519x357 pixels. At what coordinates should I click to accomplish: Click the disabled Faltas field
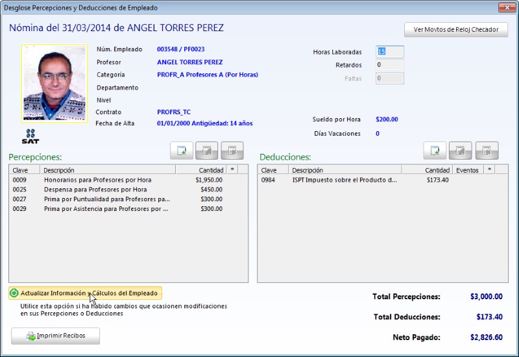pos(390,78)
